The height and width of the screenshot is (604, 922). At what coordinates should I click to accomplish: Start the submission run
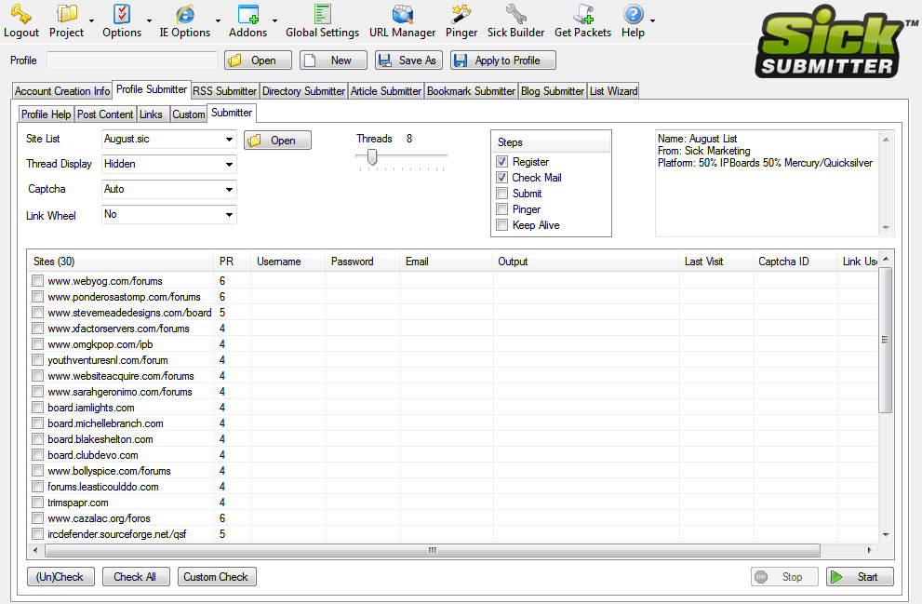point(860,577)
